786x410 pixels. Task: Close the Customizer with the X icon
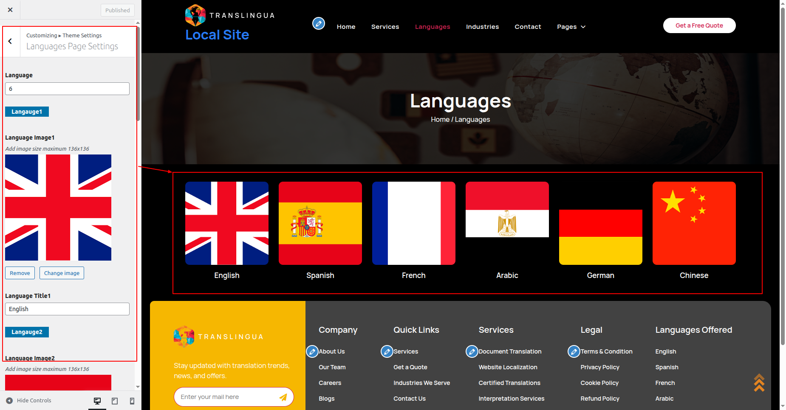[x=10, y=10]
